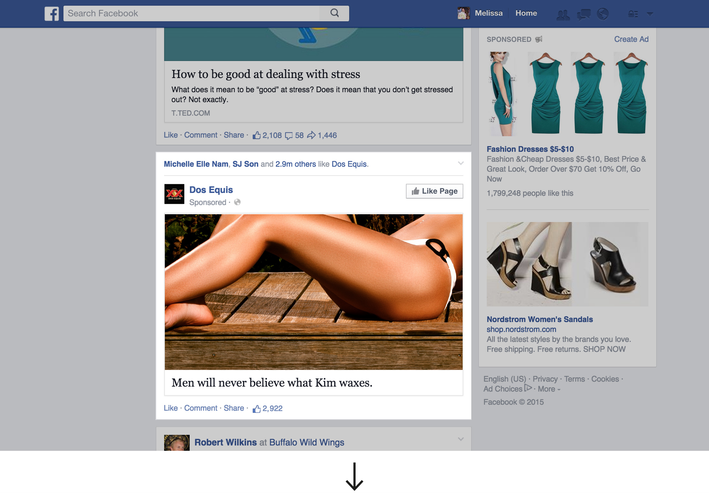The height and width of the screenshot is (493, 709).
Task: Open the Cookies footer link
Action: click(x=605, y=379)
